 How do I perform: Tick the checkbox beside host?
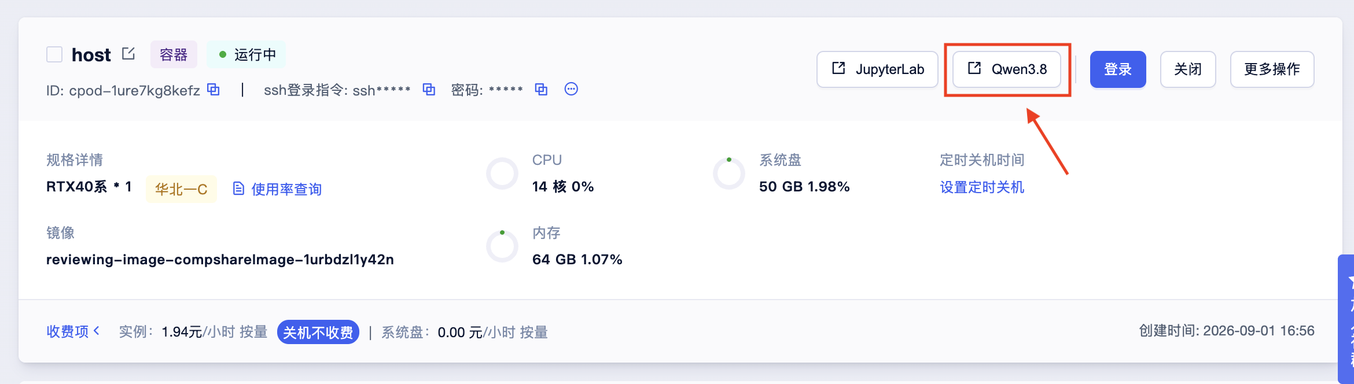point(54,54)
